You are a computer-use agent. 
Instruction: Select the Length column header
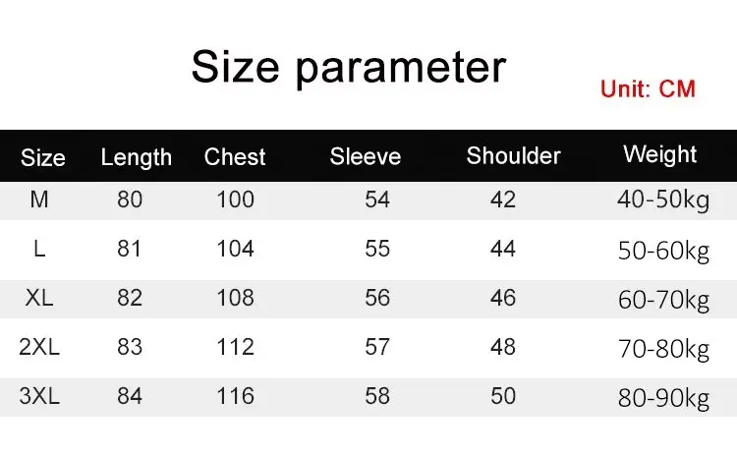pyautogui.click(x=136, y=157)
